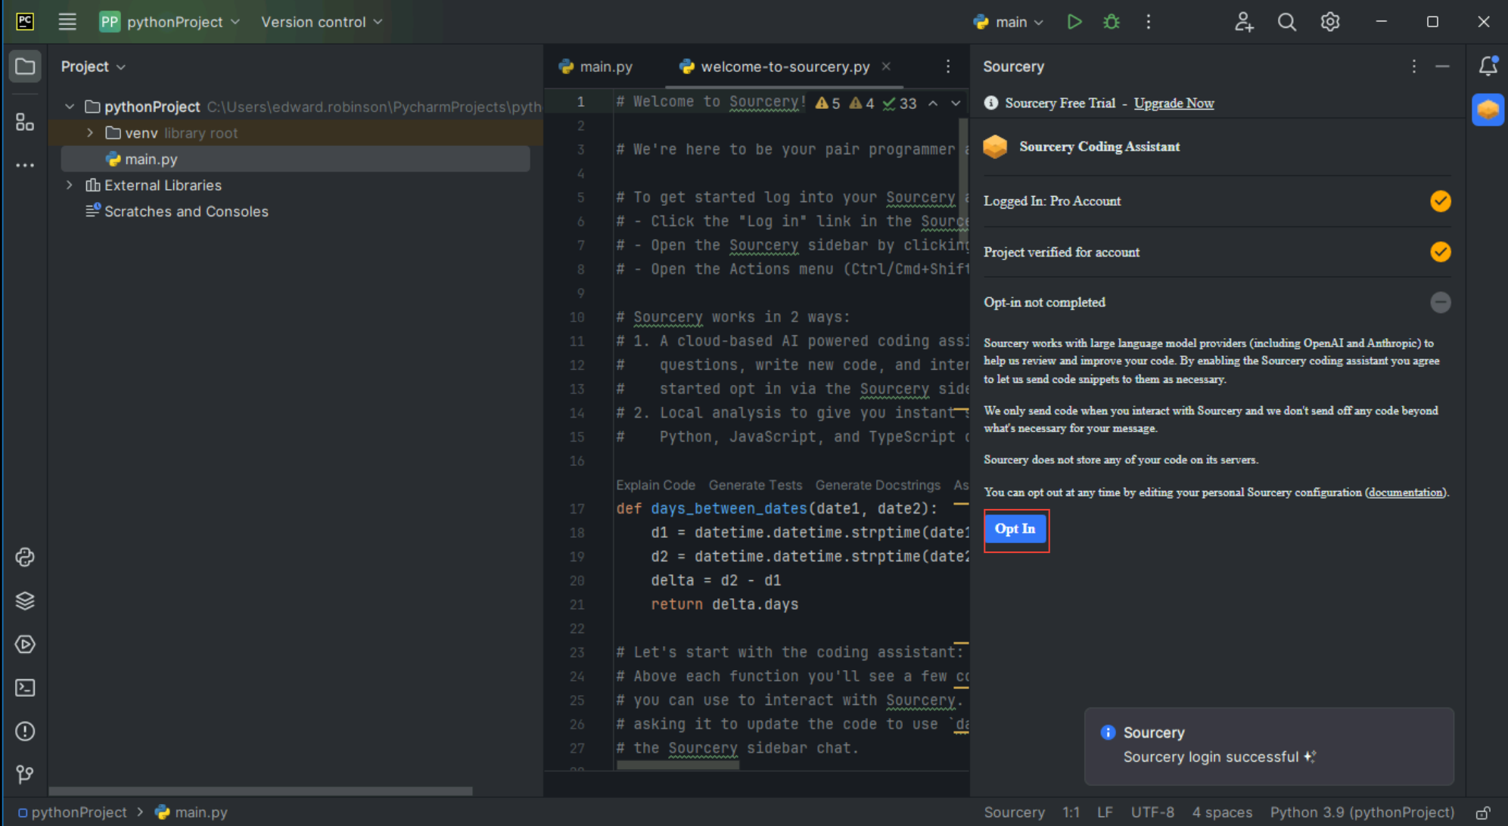Click Sourcery hexagon sidebar icon

[x=1488, y=110]
